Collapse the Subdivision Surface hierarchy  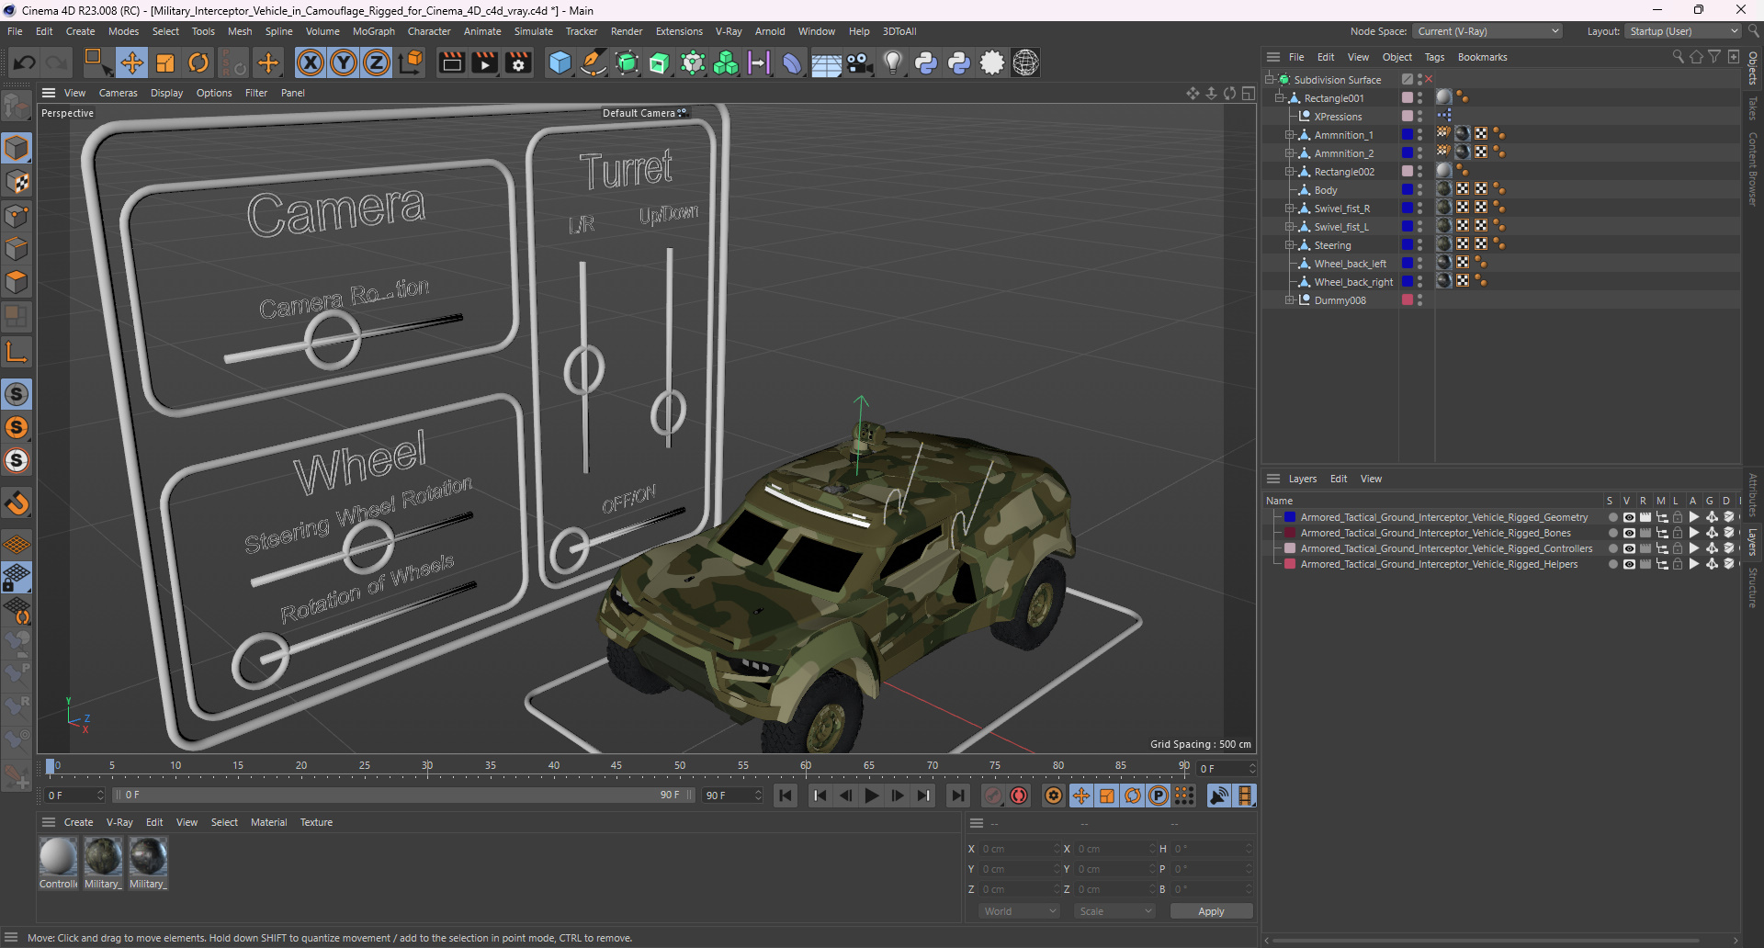1269,79
